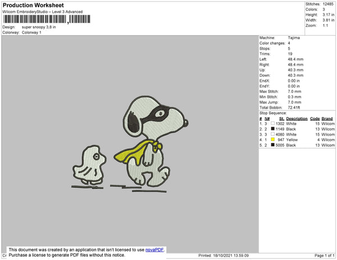Click the black swatch beside 1149 stitches

(x=272, y=129)
